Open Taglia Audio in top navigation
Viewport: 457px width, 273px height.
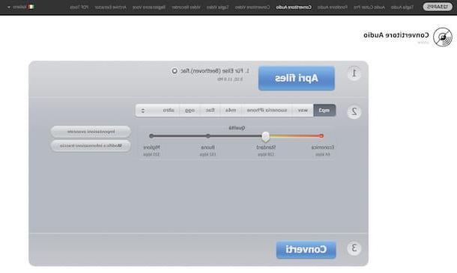[402, 7]
